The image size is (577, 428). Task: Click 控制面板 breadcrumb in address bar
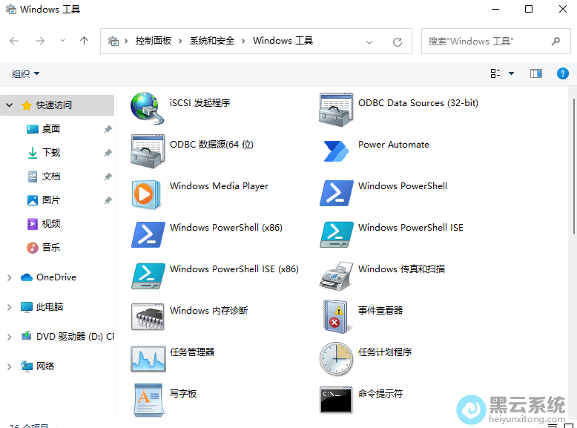coord(153,42)
